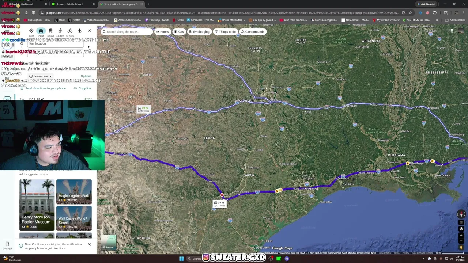The height and width of the screenshot is (263, 468).
Task: Open the Following - Twitch bookmark
Action: (x=157, y=20)
